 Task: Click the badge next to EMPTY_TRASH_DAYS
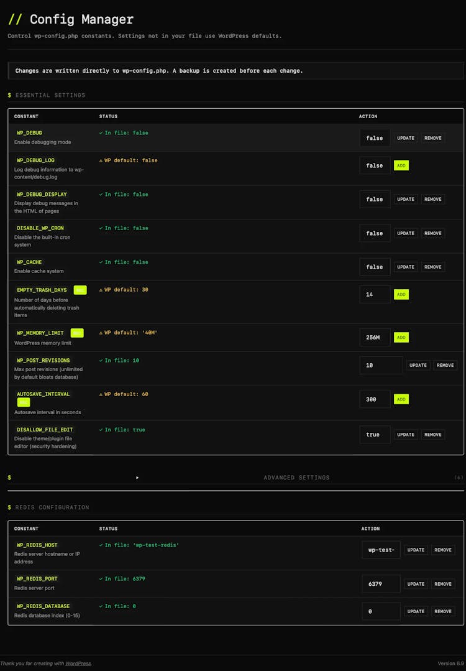pyautogui.click(x=80, y=290)
